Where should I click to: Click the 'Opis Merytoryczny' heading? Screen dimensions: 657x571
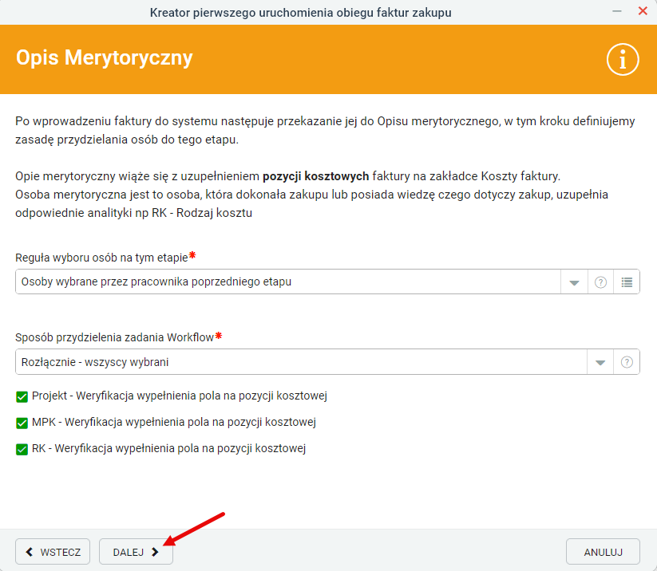(105, 57)
